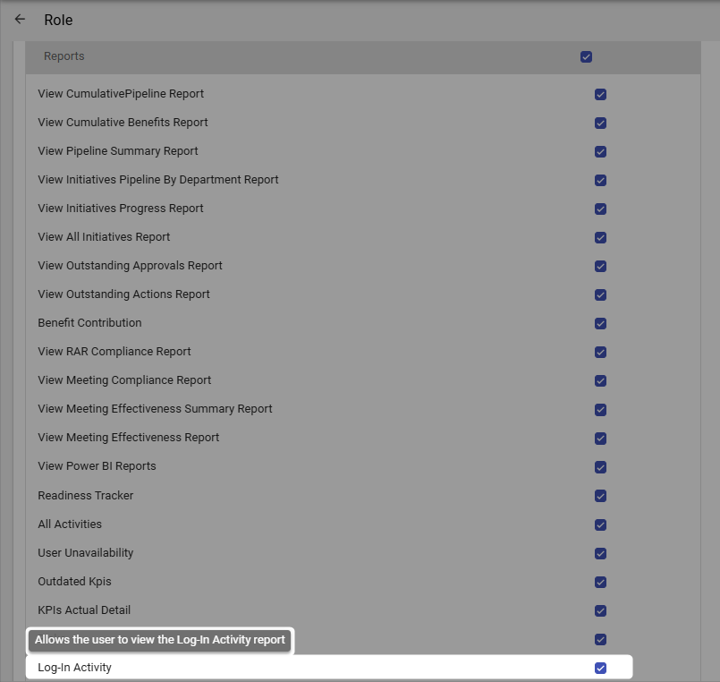Click the View Outstanding Actions Report label

pos(123,294)
